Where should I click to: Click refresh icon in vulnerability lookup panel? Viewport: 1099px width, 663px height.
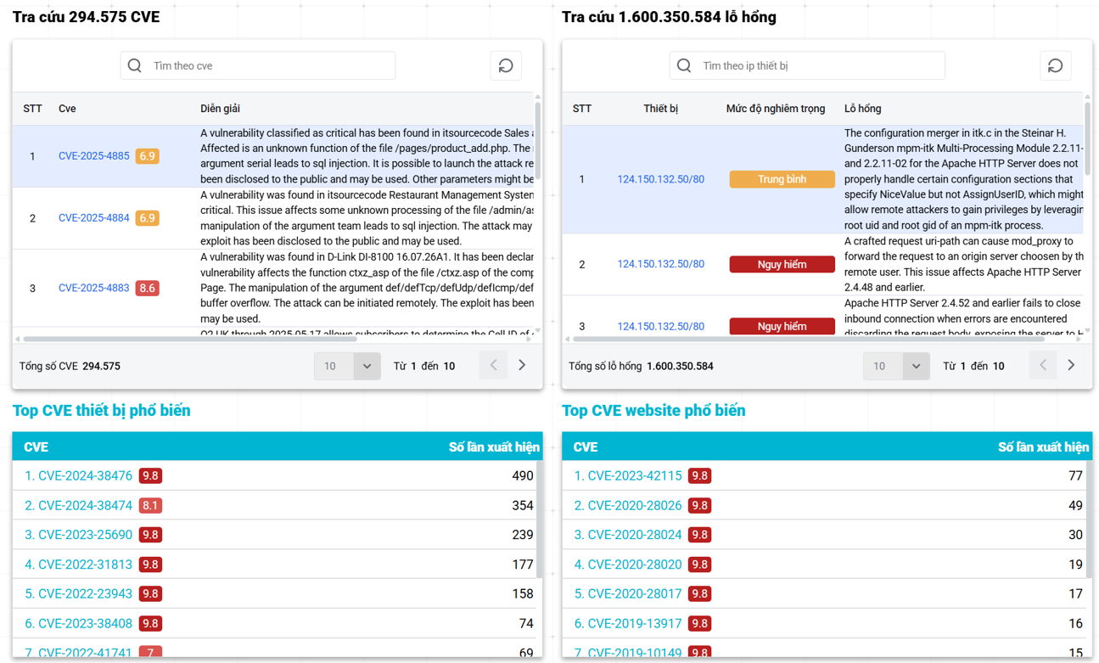point(1055,66)
